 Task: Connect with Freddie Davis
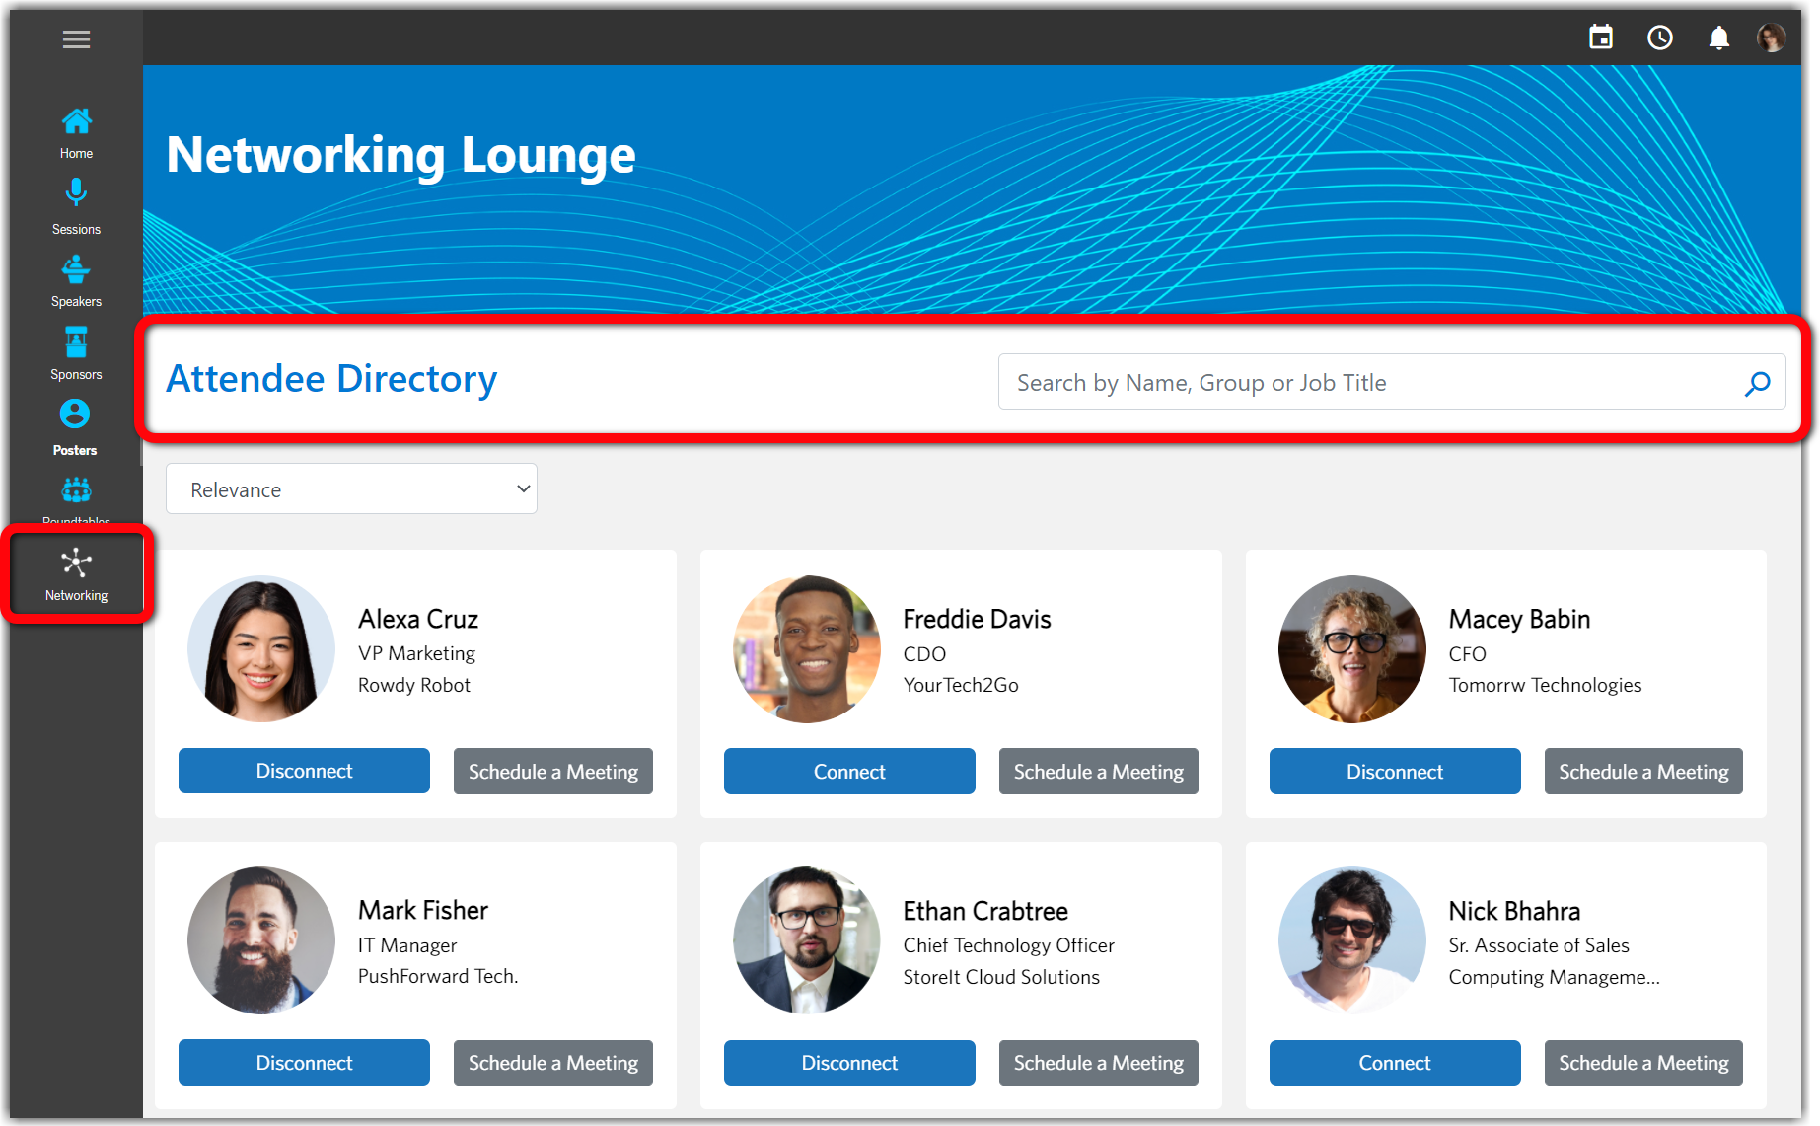click(x=849, y=772)
